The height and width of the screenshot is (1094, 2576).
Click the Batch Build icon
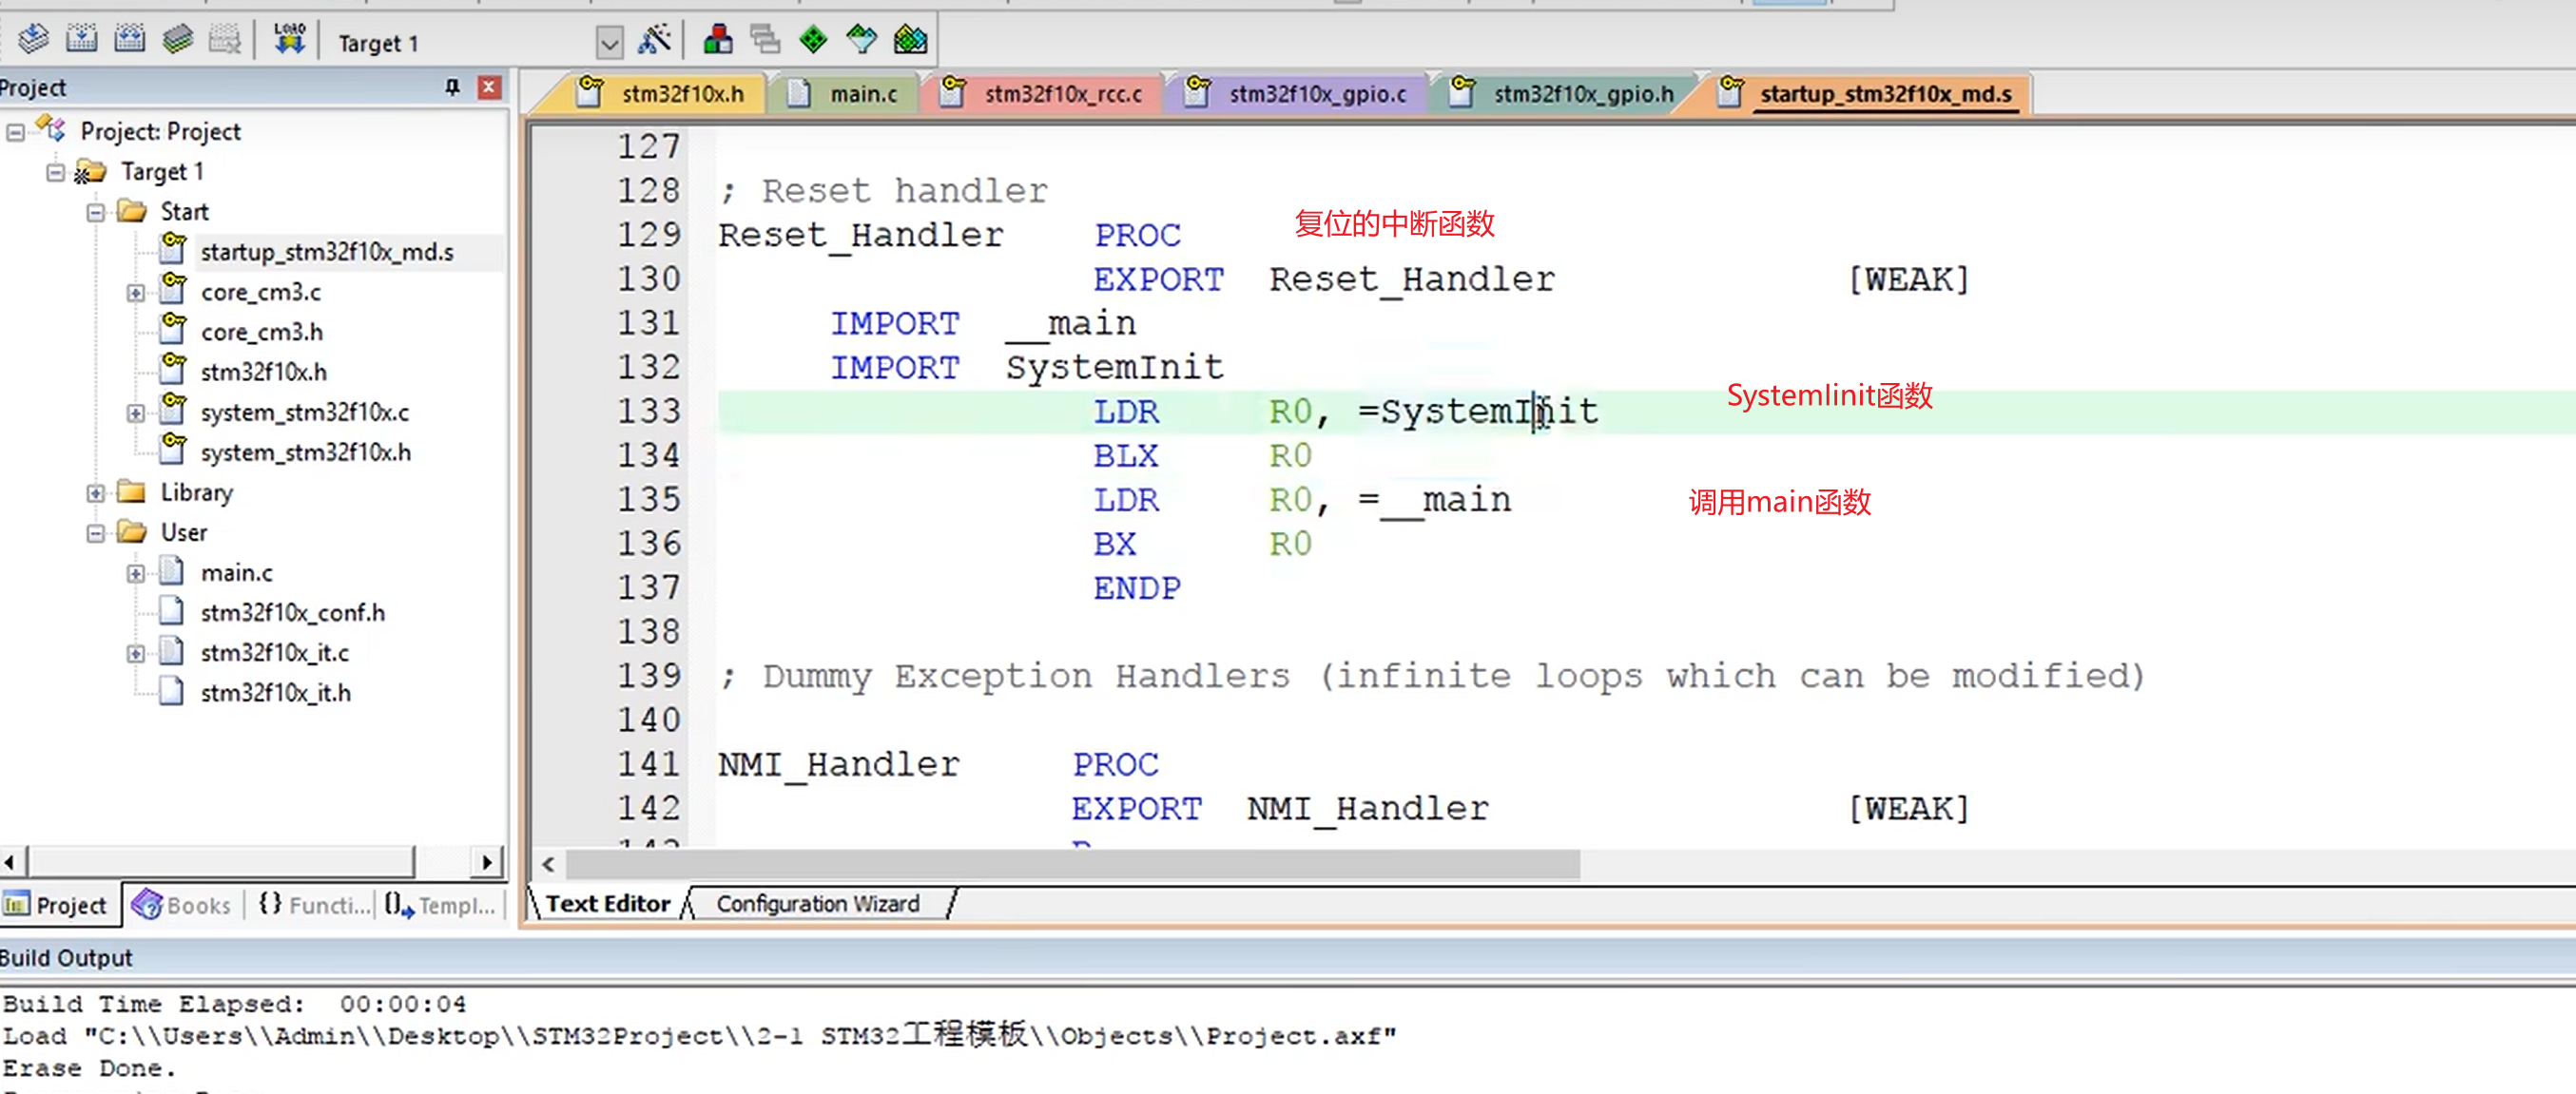178,40
